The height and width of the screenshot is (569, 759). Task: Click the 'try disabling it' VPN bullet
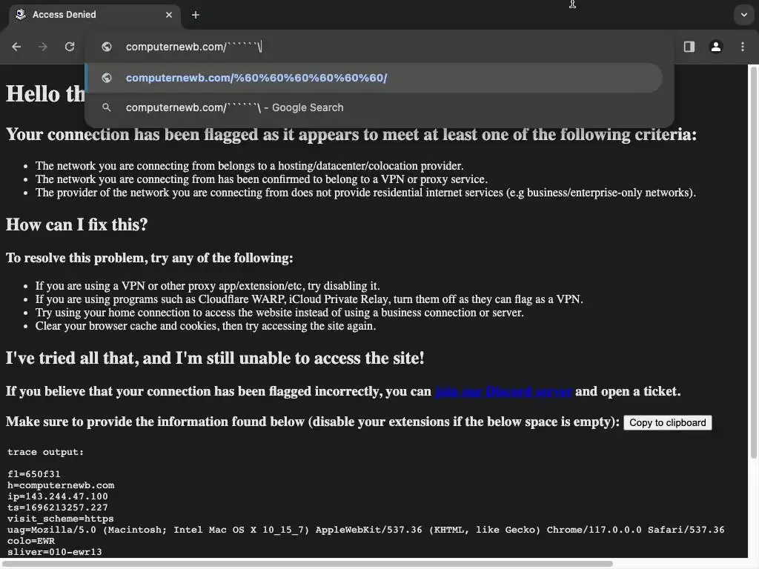(208, 286)
